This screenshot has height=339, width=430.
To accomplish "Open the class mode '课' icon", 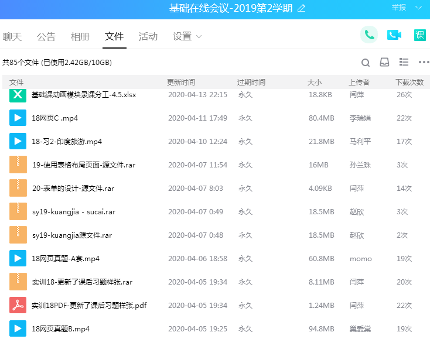I will click(419, 35).
